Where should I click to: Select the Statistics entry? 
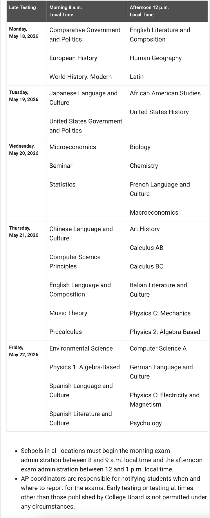pos(62,185)
